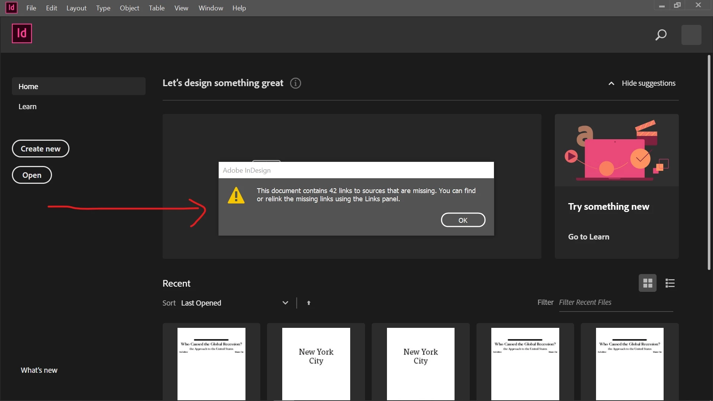Click the Create new button
The image size is (713, 401).
(40, 149)
